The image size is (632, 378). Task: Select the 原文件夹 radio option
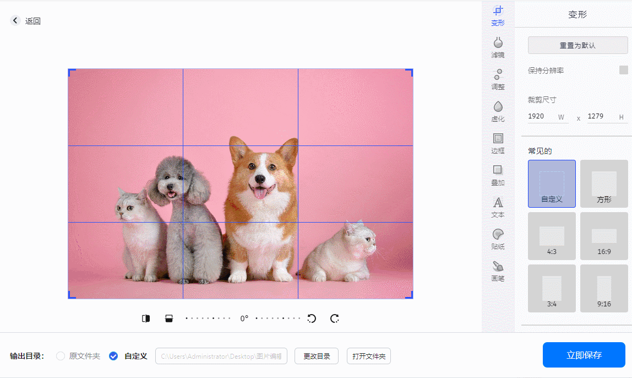tap(61, 356)
